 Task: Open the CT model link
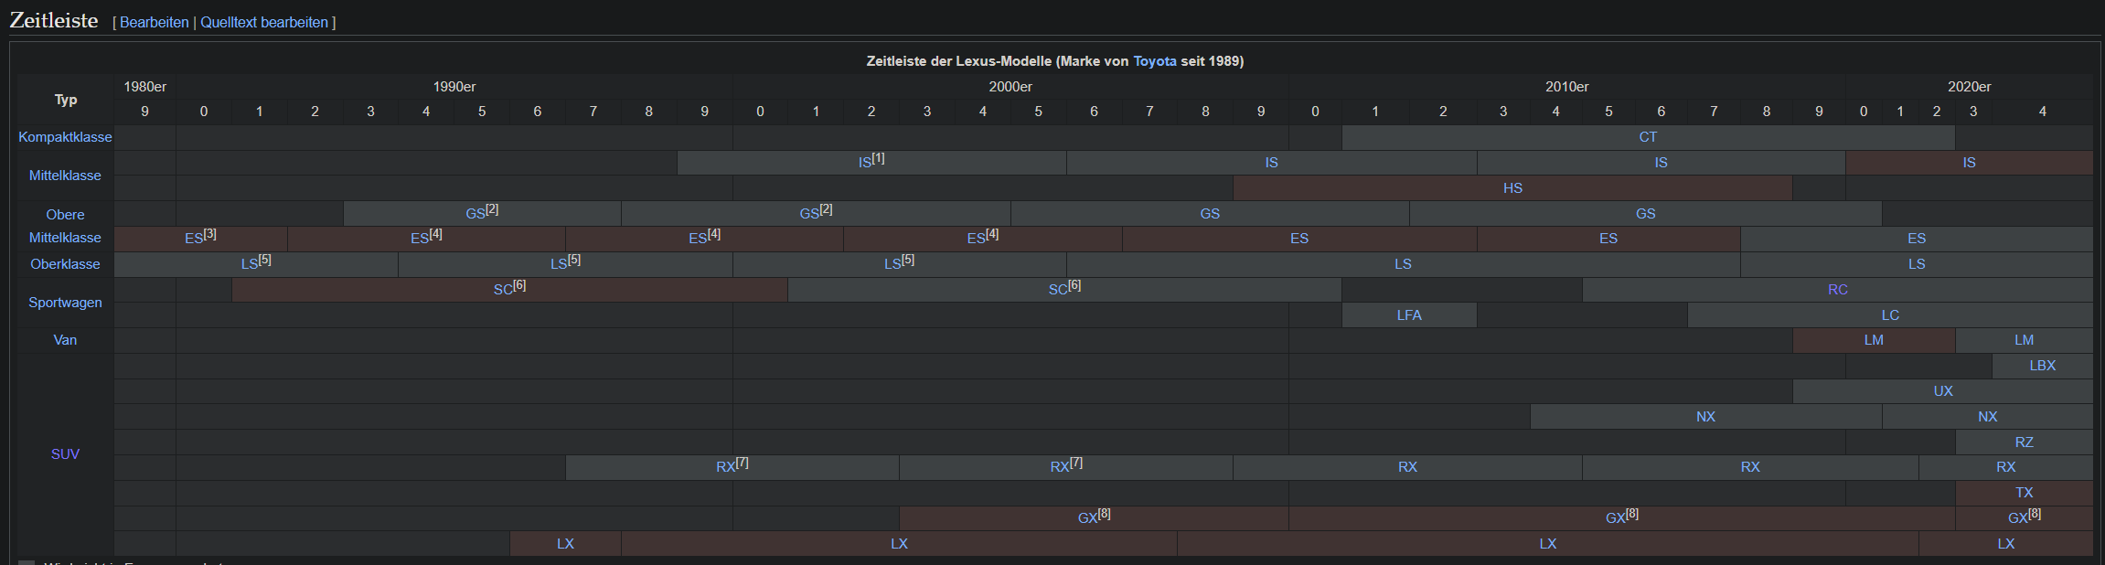point(1648,137)
